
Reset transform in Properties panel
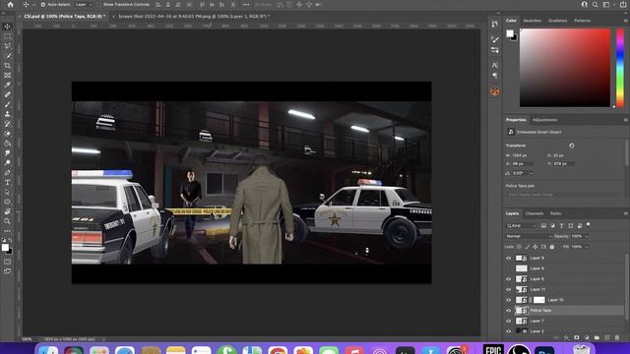571,146
